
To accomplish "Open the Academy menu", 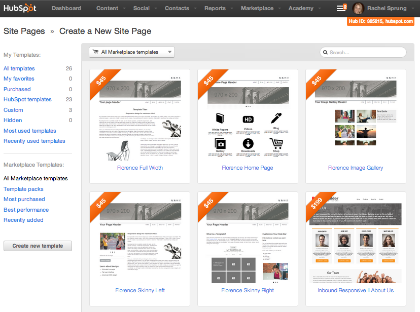I will tap(301, 8).
